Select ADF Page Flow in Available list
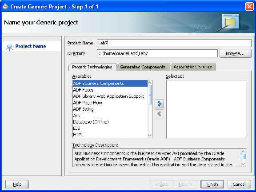The image size is (256, 192). (x=110, y=103)
